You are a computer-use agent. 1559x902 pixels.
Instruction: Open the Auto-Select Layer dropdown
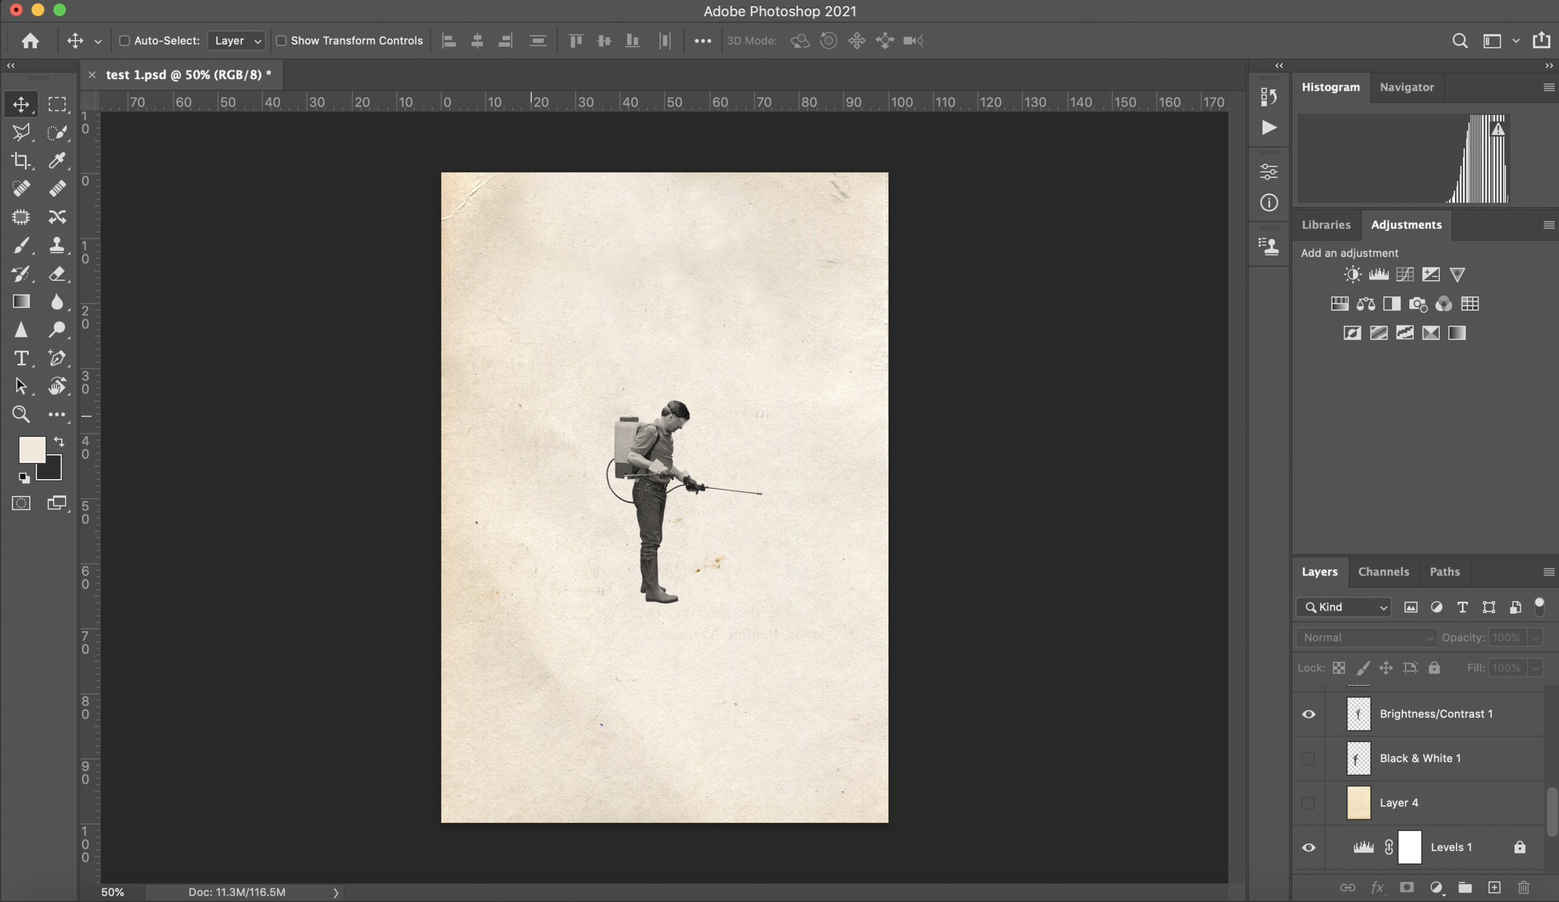coord(236,41)
